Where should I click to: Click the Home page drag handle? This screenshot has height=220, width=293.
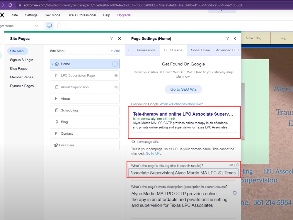pos(52,64)
